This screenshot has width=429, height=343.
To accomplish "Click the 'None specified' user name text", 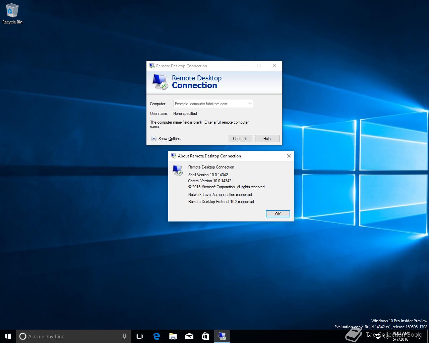I will click(x=185, y=114).
